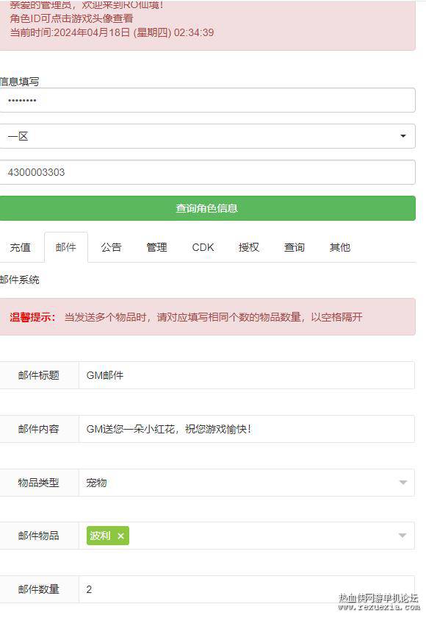Expand the 邮件物品 selection dropdown arrow

coord(402,536)
